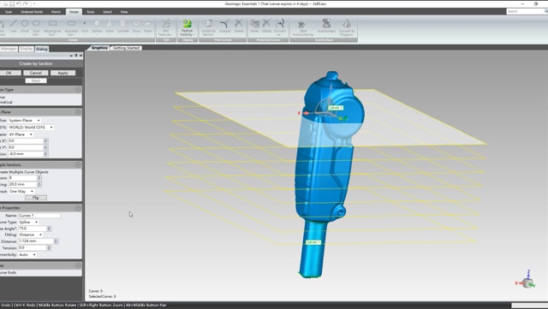Click Create by Section tool

208,27
